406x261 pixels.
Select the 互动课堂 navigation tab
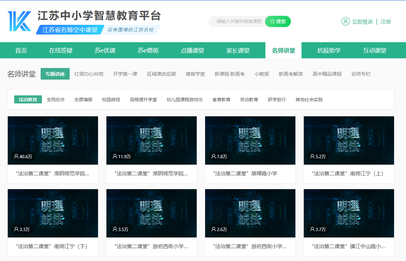pyautogui.click(x=374, y=51)
